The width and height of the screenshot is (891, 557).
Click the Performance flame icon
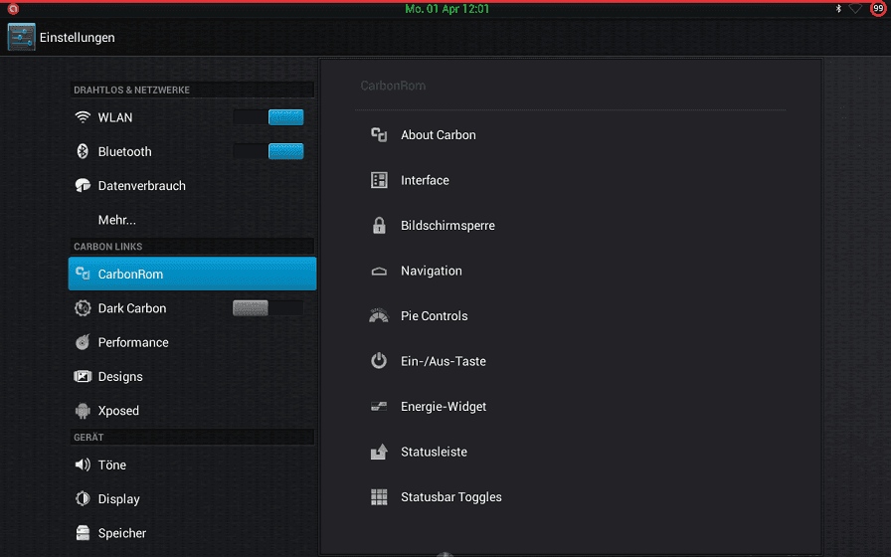(83, 342)
